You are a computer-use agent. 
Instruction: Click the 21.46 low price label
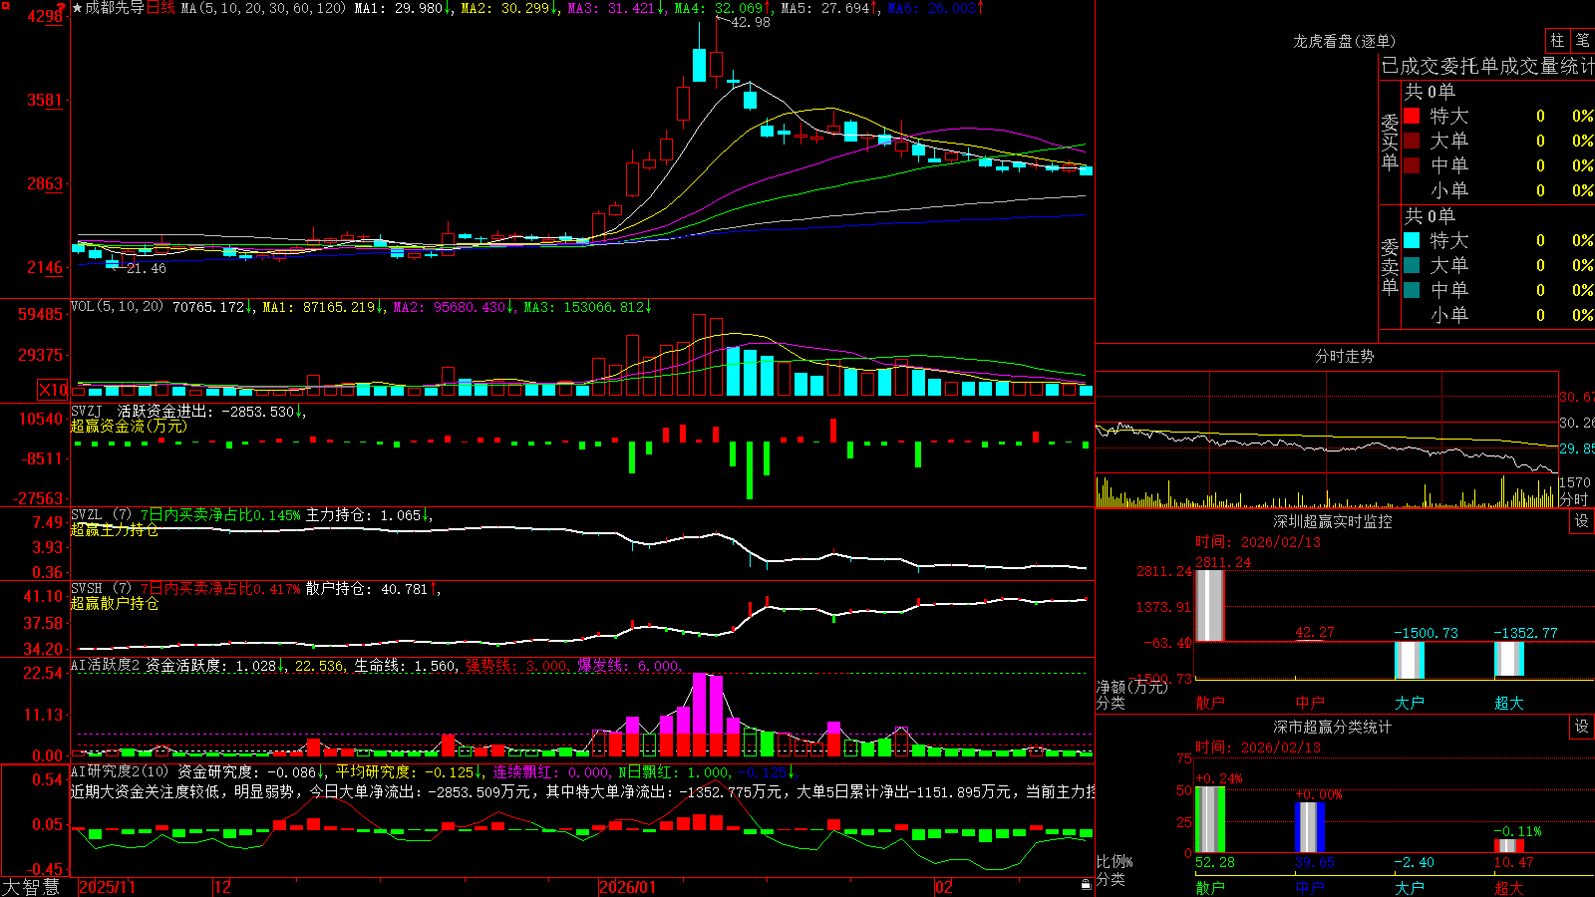(x=147, y=268)
